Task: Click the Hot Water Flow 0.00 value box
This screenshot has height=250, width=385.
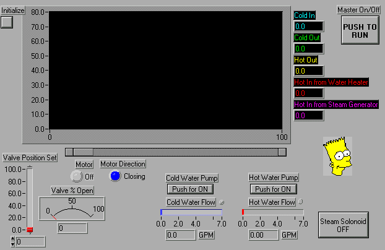Action: click(x=264, y=235)
